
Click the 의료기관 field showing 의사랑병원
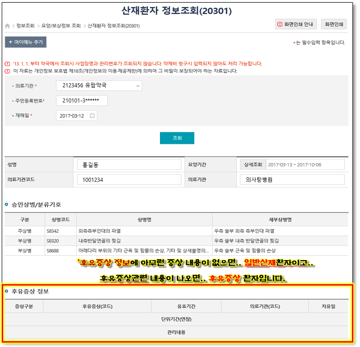292,180
